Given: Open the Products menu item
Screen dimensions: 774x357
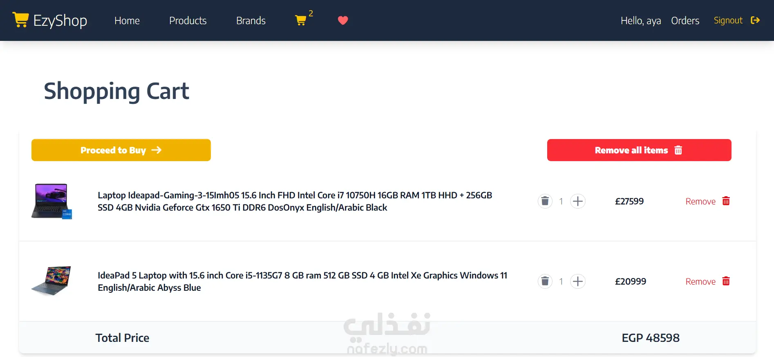Looking at the screenshot, I should [188, 20].
